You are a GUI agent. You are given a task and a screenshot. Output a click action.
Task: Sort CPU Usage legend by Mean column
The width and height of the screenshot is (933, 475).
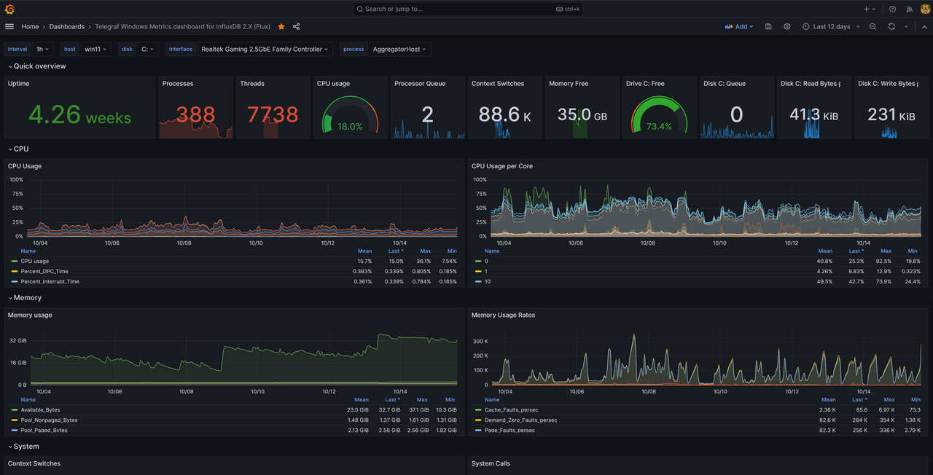(364, 251)
